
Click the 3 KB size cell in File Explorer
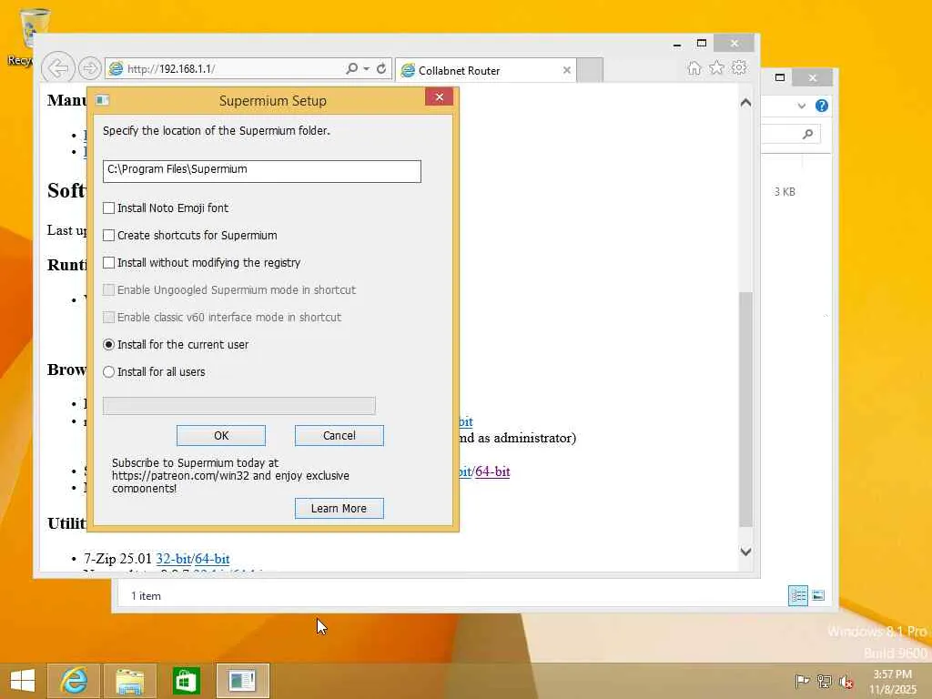point(785,192)
